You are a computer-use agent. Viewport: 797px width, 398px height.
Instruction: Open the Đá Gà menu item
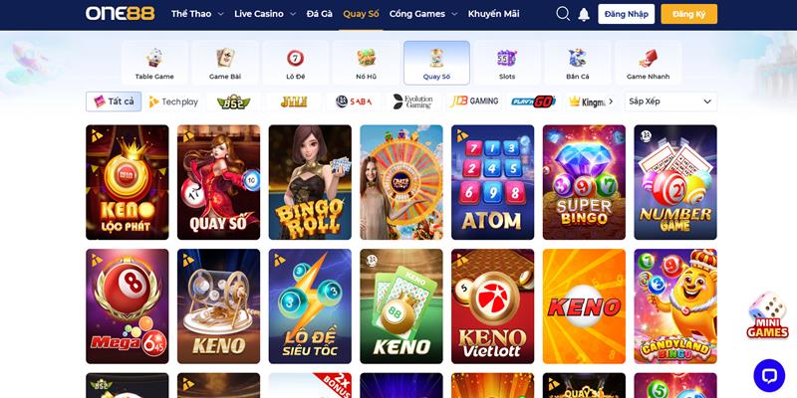point(320,14)
